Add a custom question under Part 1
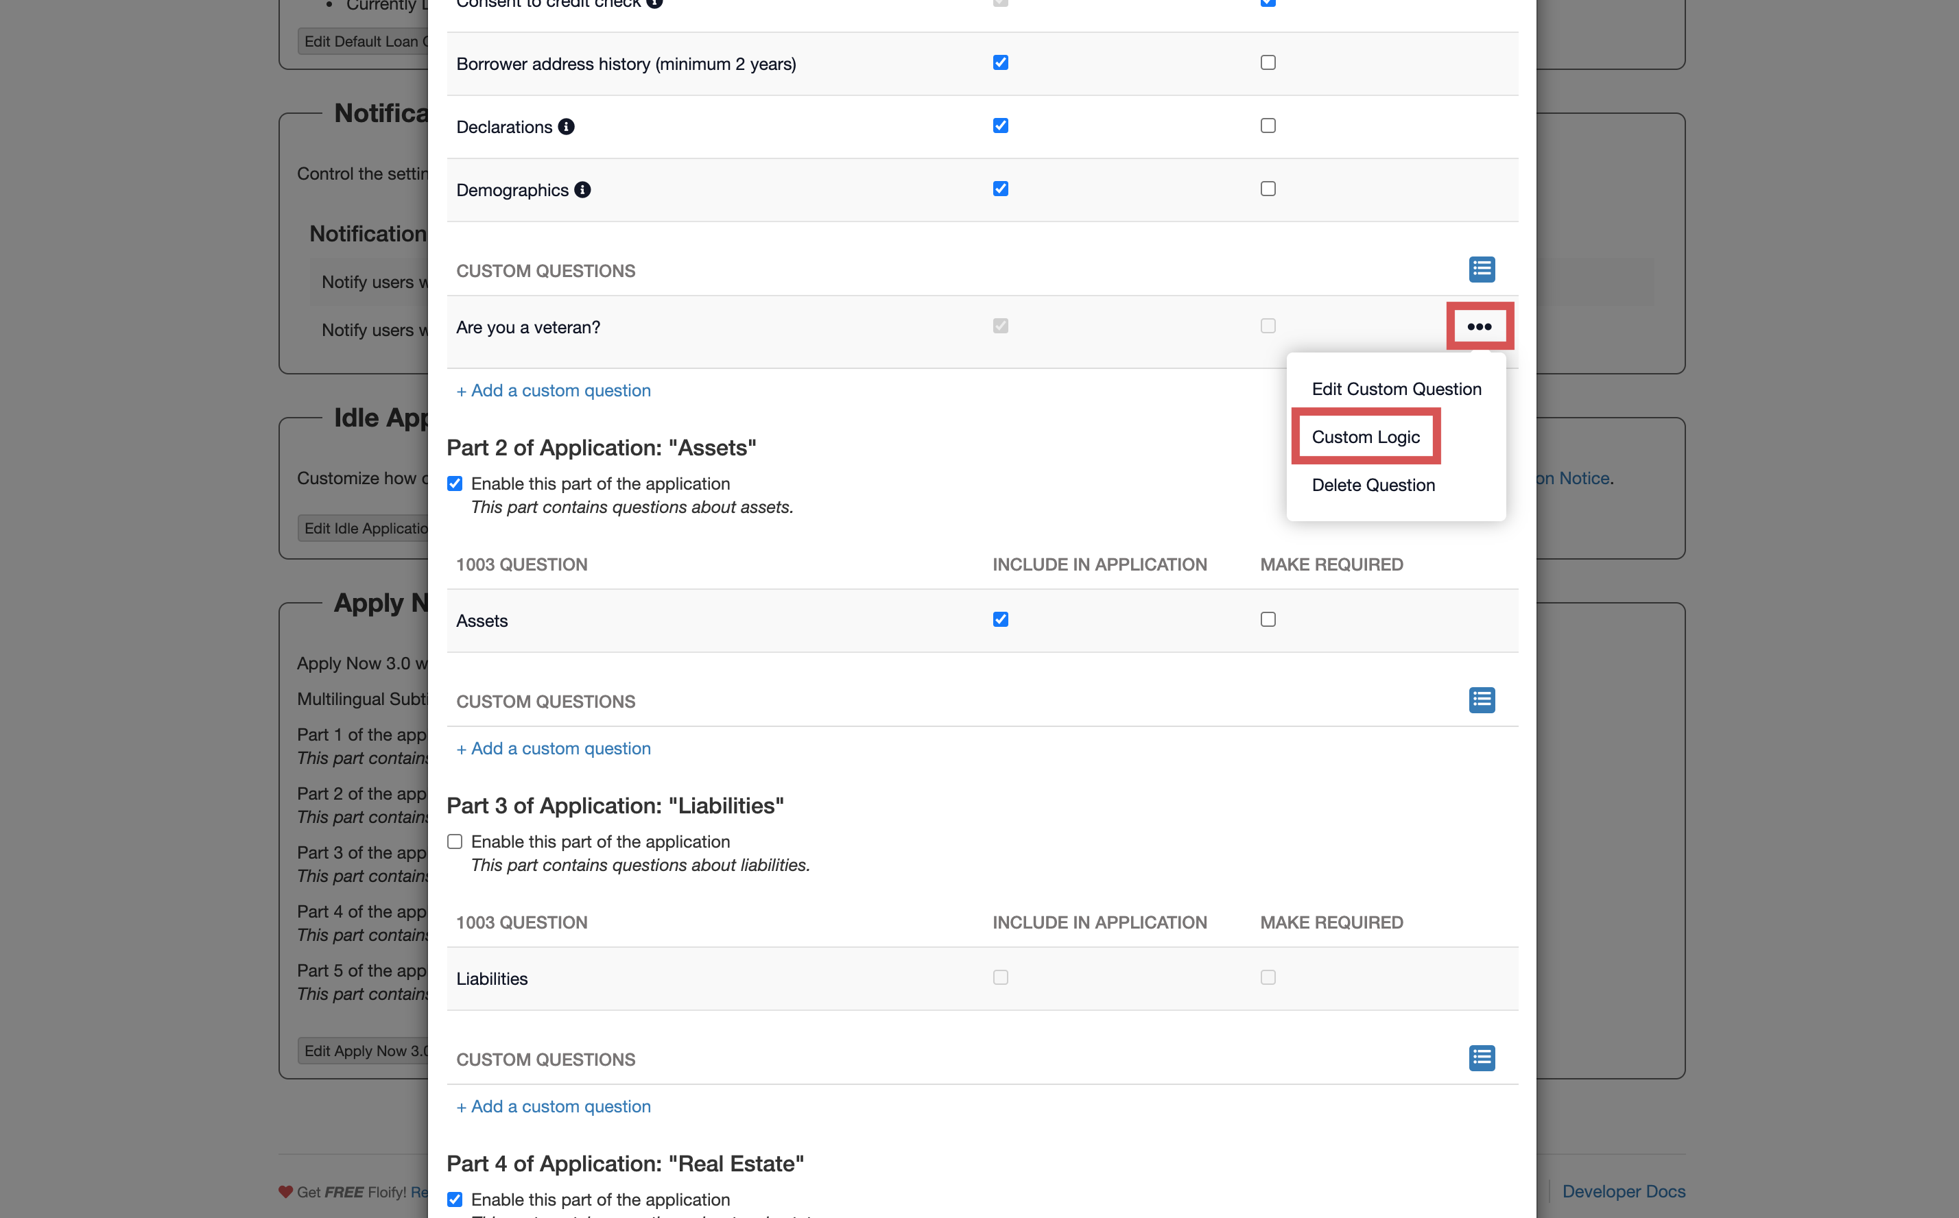 (x=554, y=391)
